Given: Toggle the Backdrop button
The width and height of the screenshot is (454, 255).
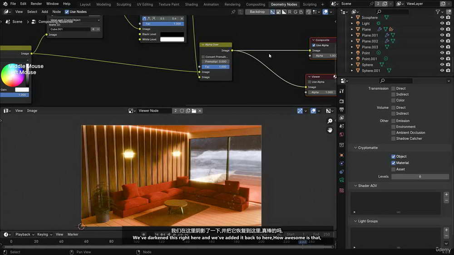Looking at the screenshot, I should click(x=257, y=12).
